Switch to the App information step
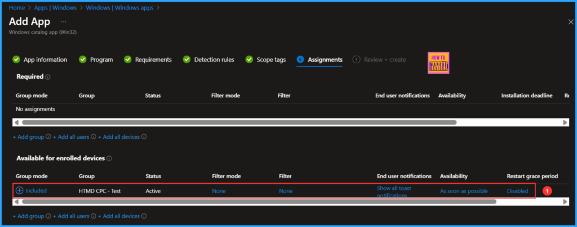Screen dimensions: 577x227 click(x=45, y=60)
